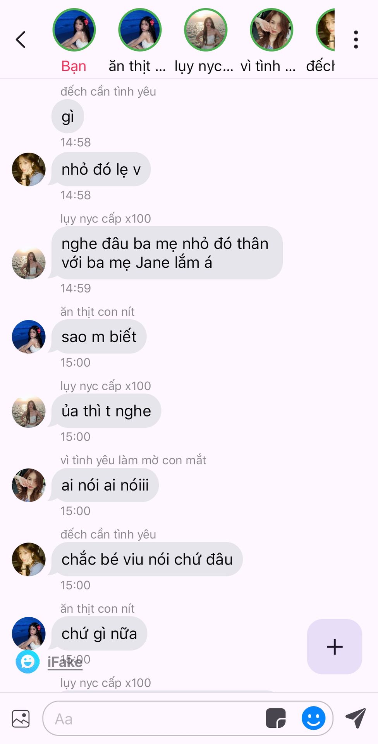Tap avatar beside 'nhỏ đó lẹ v' message
Viewport: 378px width, 744px height.
29,169
